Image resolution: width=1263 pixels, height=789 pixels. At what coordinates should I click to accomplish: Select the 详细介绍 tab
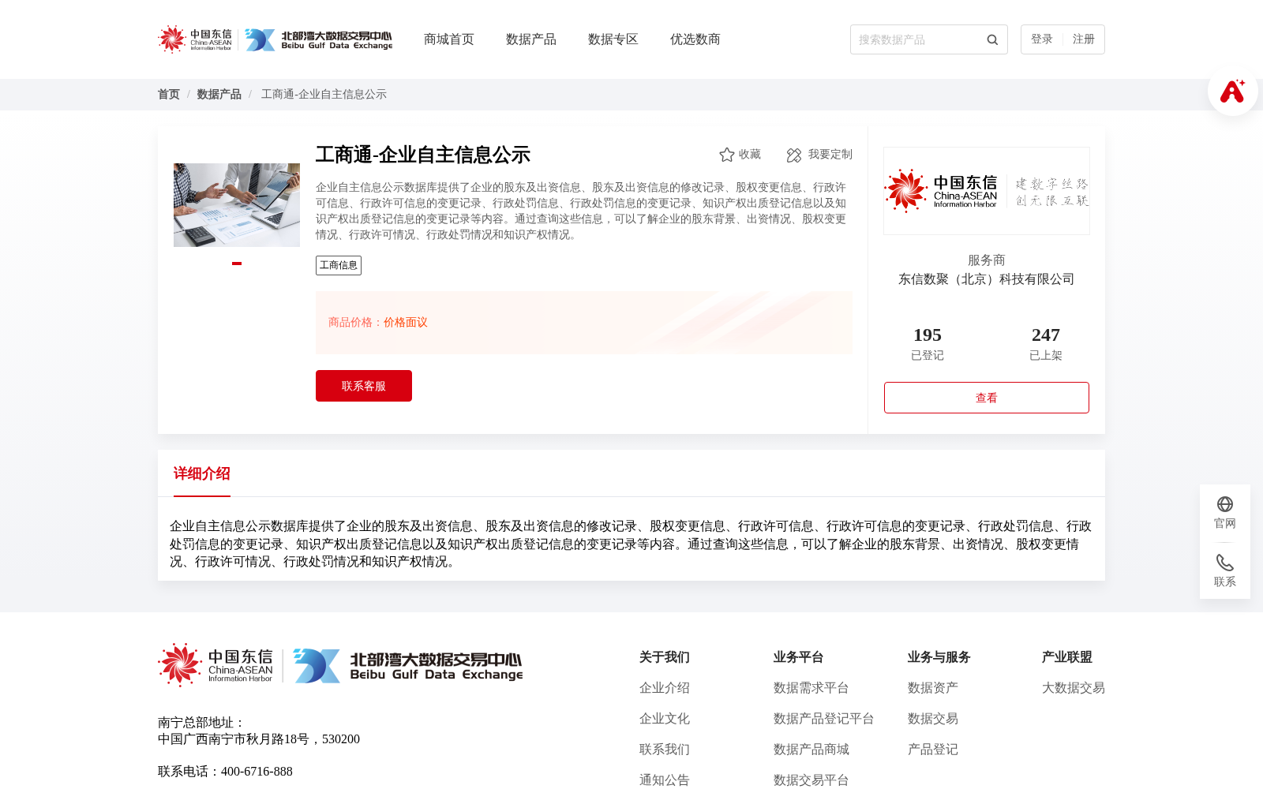tap(202, 473)
